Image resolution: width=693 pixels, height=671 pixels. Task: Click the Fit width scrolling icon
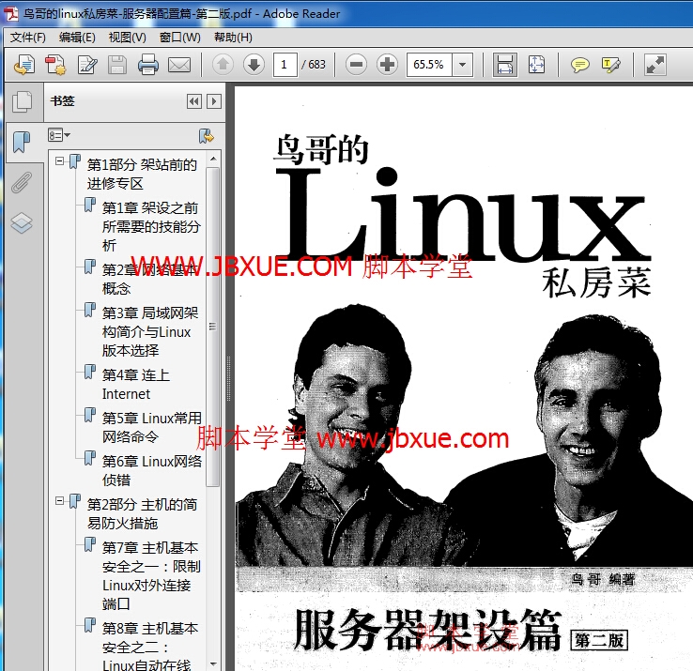click(504, 65)
